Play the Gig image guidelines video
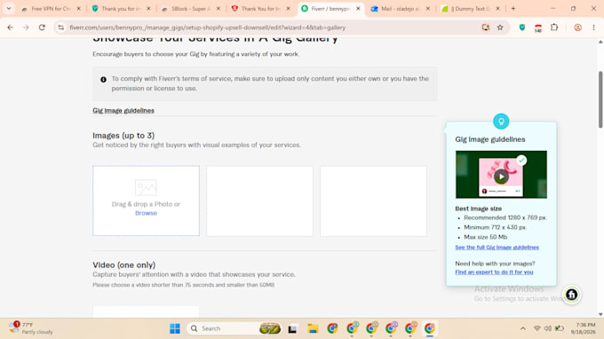This screenshot has height=339, width=604. click(501, 177)
